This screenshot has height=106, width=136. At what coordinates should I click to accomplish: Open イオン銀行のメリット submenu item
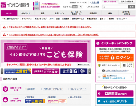pyautogui.click(x=11, y=19)
